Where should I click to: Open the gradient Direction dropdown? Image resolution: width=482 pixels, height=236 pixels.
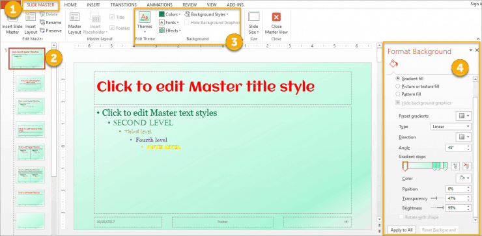[x=463, y=137]
